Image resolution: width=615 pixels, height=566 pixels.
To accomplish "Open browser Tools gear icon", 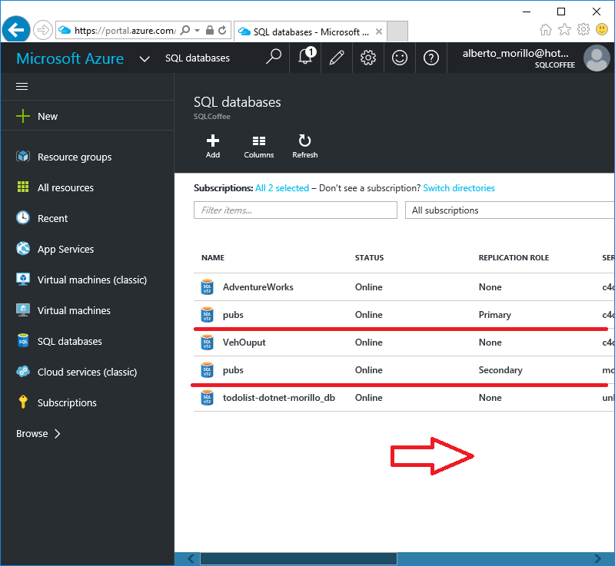I will [x=583, y=29].
